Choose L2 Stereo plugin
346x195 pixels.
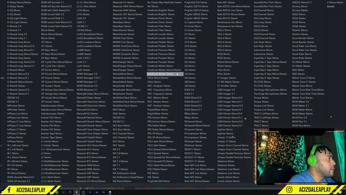coord(46,158)
